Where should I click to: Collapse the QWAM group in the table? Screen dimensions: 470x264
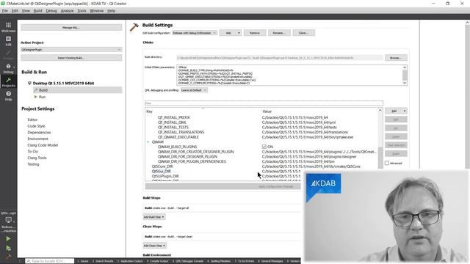(x=148, y=142)
